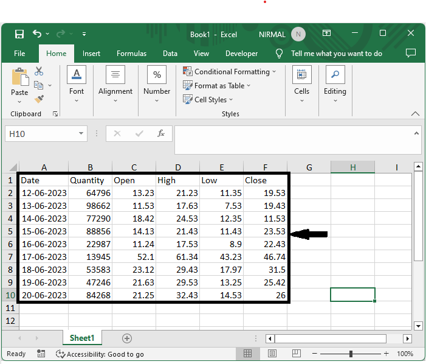Click the Cut scissors icon

[39, 71]
